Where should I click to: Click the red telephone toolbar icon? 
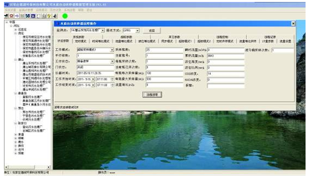pyautogui.click(x=12, y=16)
